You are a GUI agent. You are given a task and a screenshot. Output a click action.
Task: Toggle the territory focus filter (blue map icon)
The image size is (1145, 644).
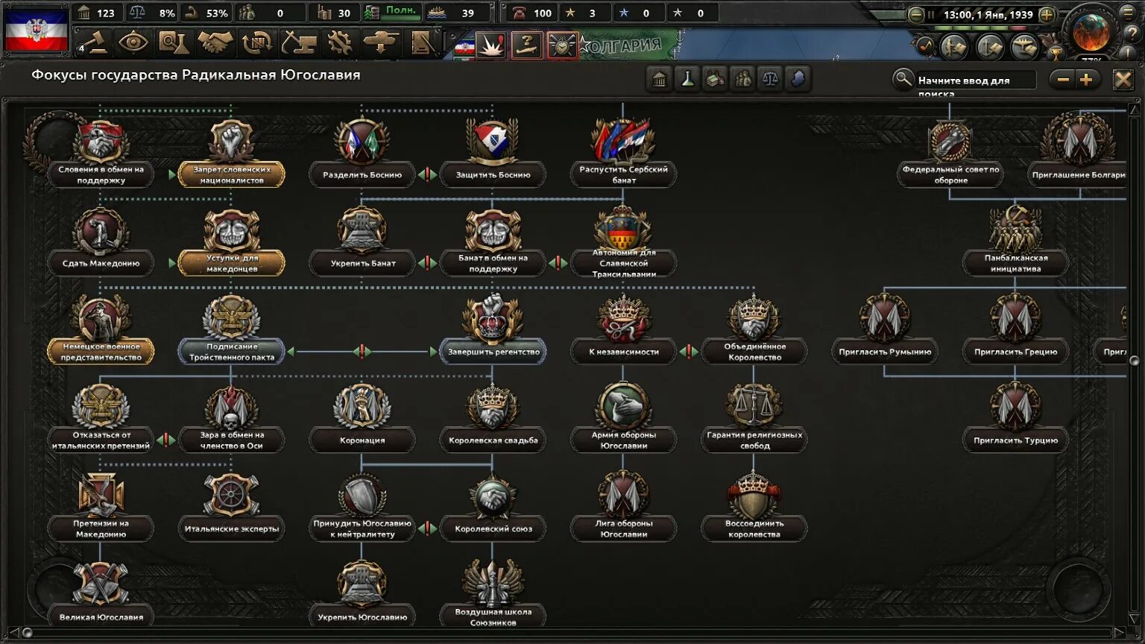point(798,79)
